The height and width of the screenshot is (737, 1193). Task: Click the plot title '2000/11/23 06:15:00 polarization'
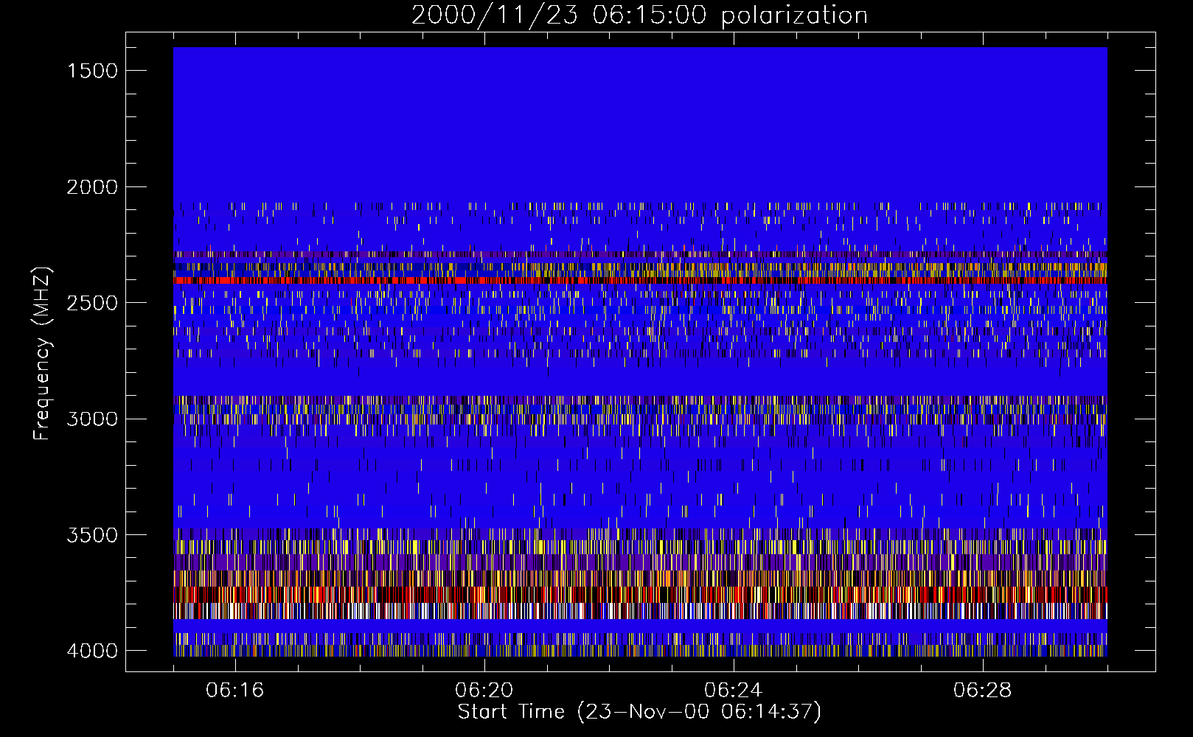coord(639,15)
